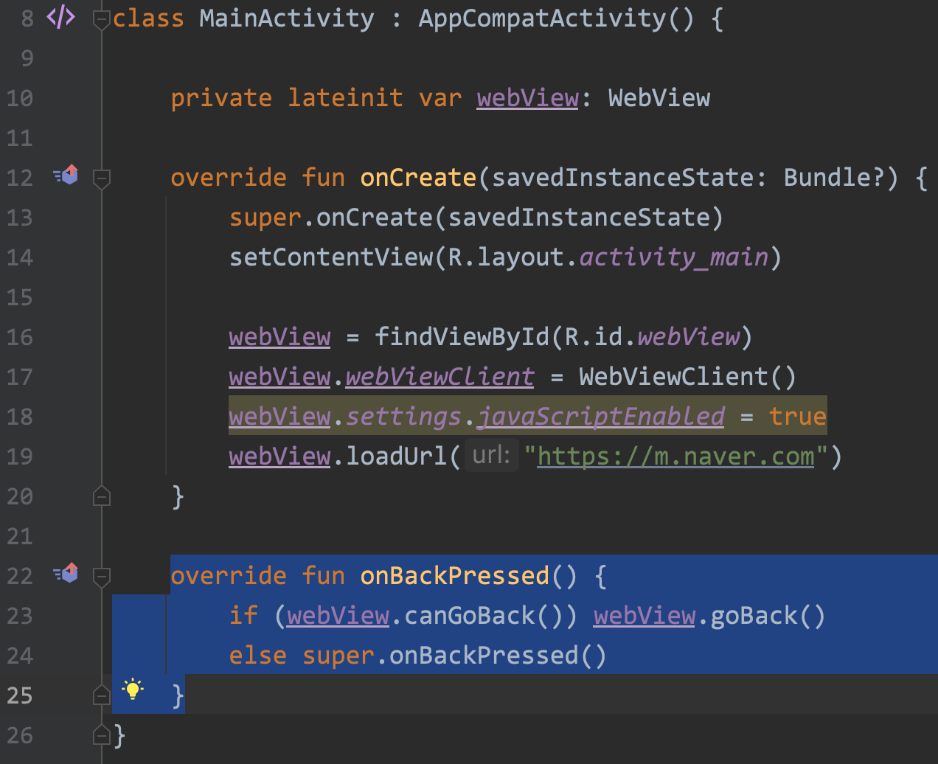
Task: Click the override marker beside onBackPressed
Action: click(x=66, y=573)
